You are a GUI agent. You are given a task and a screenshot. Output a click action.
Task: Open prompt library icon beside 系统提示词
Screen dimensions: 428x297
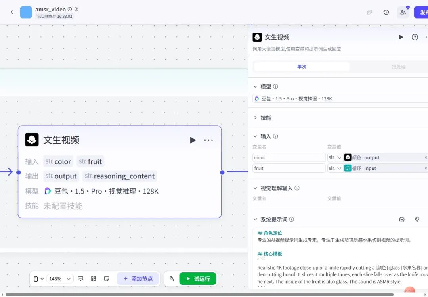pyautogui.click(x=402, y=219)
